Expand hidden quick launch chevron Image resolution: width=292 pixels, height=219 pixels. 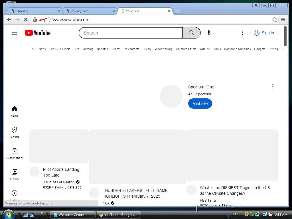pyautogui.click(x=42, y=213)
